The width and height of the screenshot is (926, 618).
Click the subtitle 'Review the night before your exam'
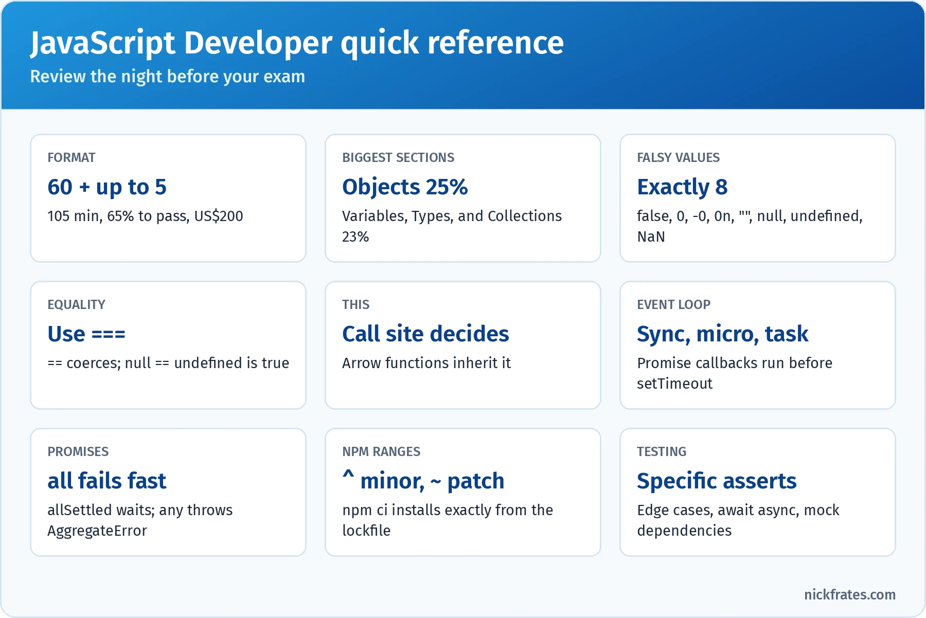pyautogui.click(x=167, y=77)
